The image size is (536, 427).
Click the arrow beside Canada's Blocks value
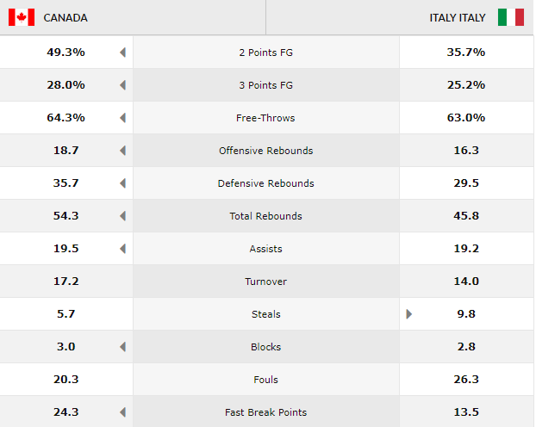tap(123, 347)
